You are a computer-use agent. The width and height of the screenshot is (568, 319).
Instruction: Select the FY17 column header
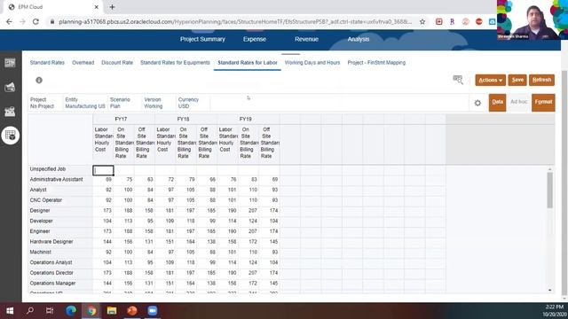[121, 119]
